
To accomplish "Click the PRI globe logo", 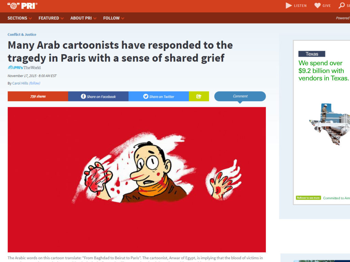I will pyautogui.click(x=22, y=5).
